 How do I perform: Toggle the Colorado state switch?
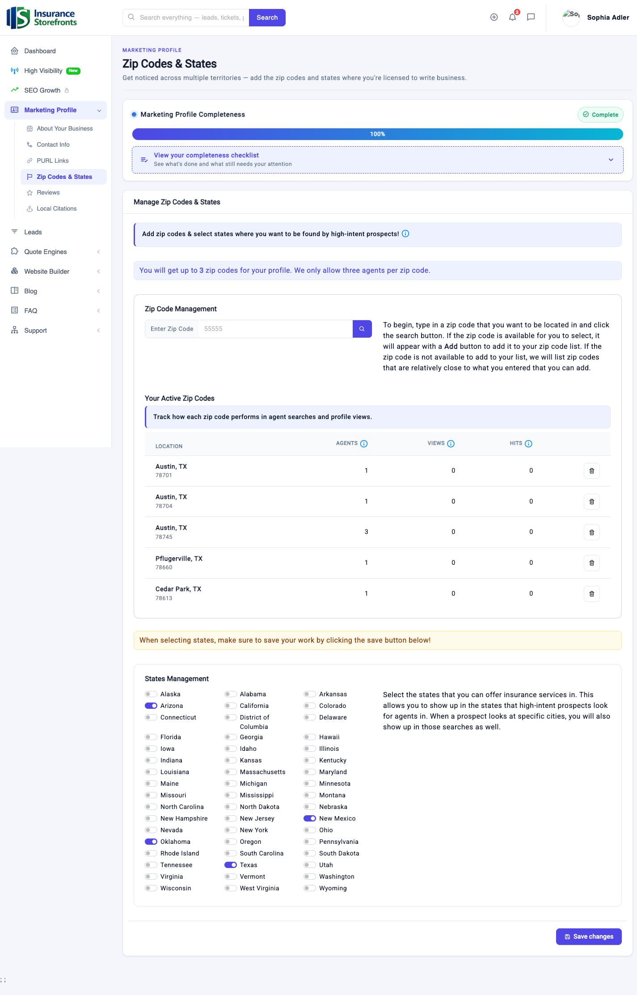click(x=310, y=706)
